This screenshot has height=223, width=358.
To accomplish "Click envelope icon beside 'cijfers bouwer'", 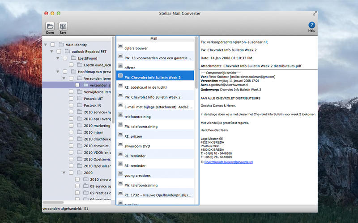I will (120, 46).
